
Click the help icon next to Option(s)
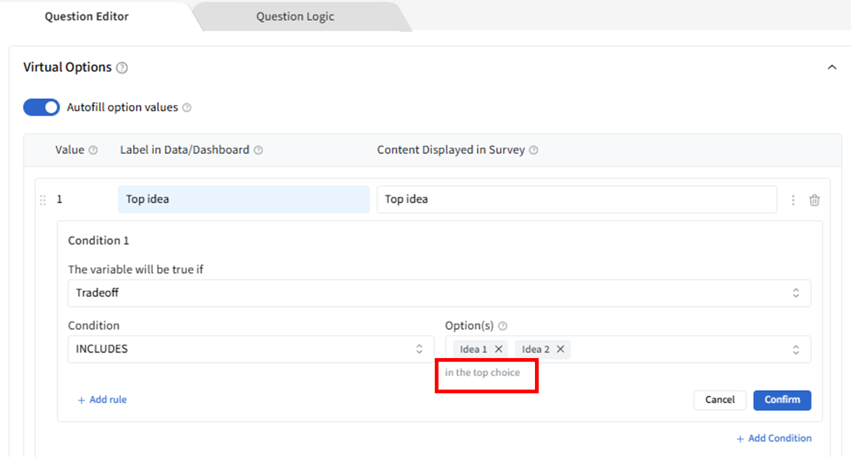pyautogui.click(x=503, y=326)
